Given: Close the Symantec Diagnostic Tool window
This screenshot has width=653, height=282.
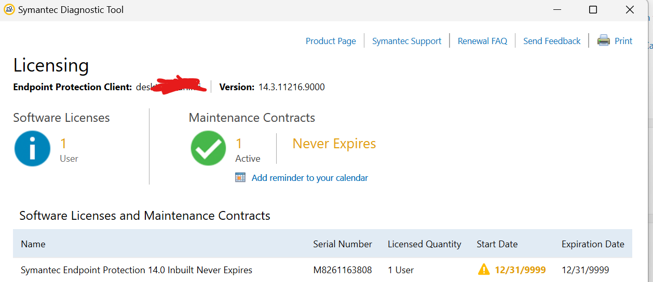Looking at the screenshot, I should (630, 10).
